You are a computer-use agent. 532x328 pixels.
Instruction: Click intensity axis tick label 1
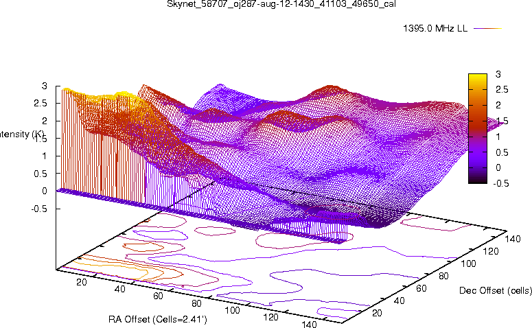pos(44,156)
